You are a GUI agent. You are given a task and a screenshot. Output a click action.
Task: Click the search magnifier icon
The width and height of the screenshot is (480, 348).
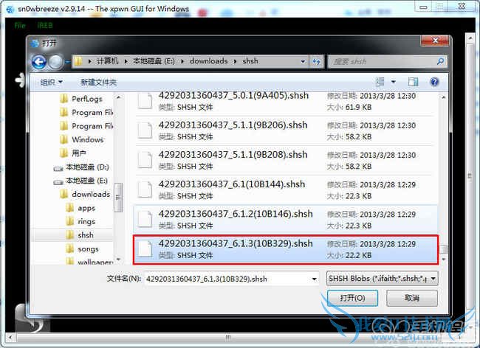click(x=440, y=61)
